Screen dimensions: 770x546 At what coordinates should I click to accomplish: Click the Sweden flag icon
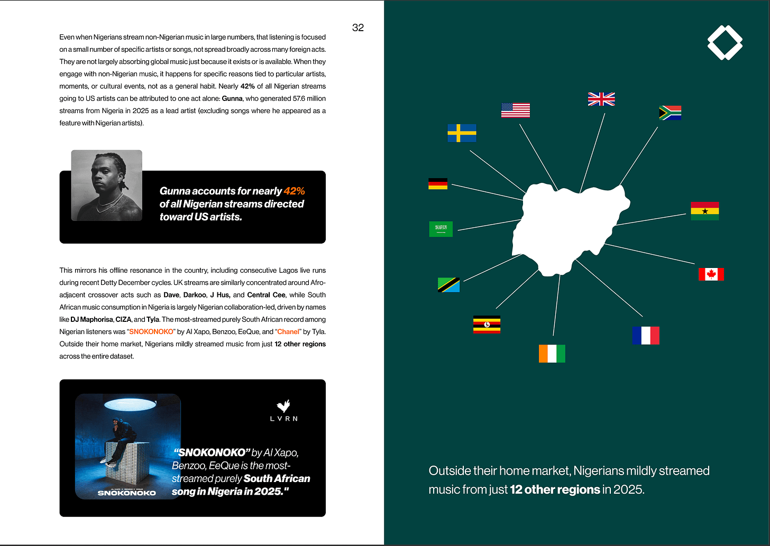[x=462, y=133]
